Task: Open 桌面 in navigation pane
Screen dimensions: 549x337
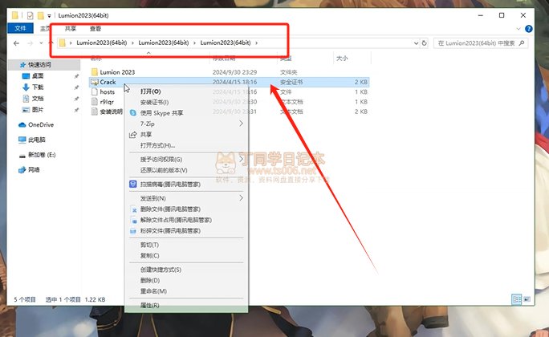Action: (38, 76)
